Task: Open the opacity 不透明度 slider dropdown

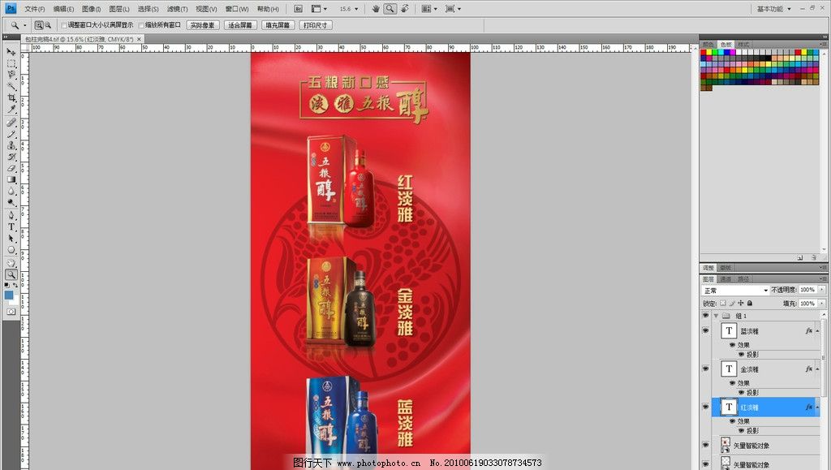Action: [821, 290]
